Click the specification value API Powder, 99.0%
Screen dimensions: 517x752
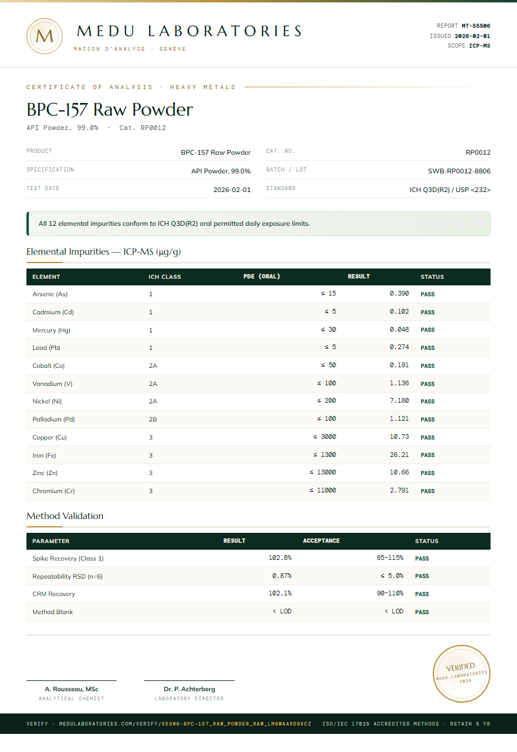pos(221,171)
